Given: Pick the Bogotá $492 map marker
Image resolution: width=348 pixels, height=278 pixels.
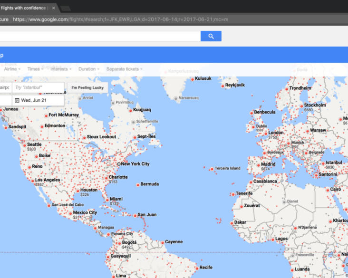Looking at the screenshot, I should click(x=119, y=243).
